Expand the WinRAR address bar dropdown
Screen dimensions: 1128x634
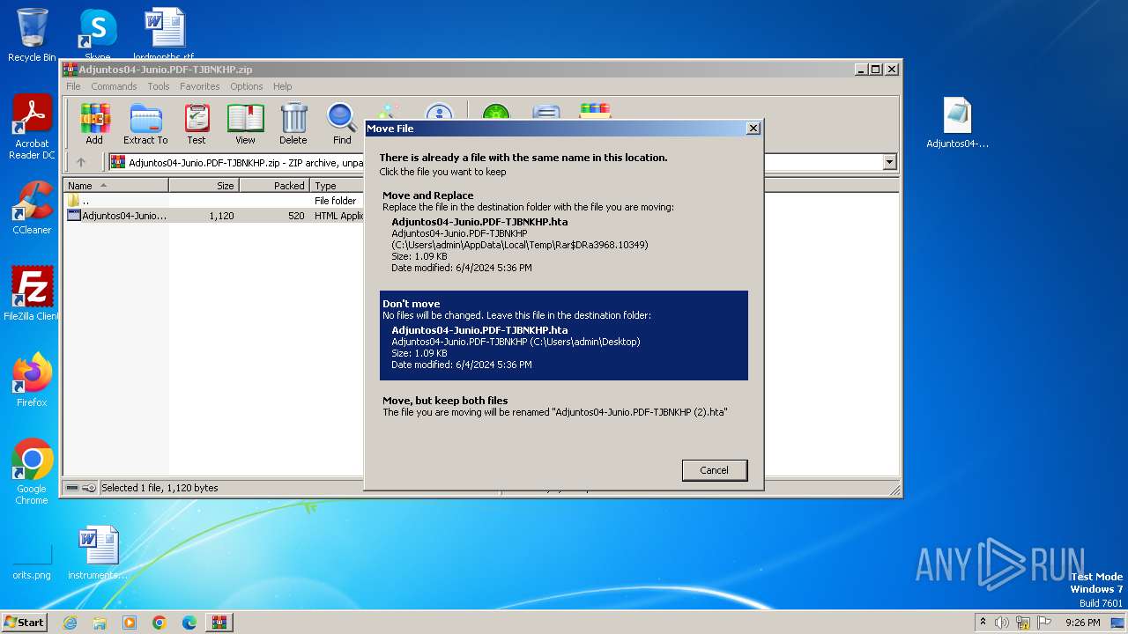tap(889, 162)
